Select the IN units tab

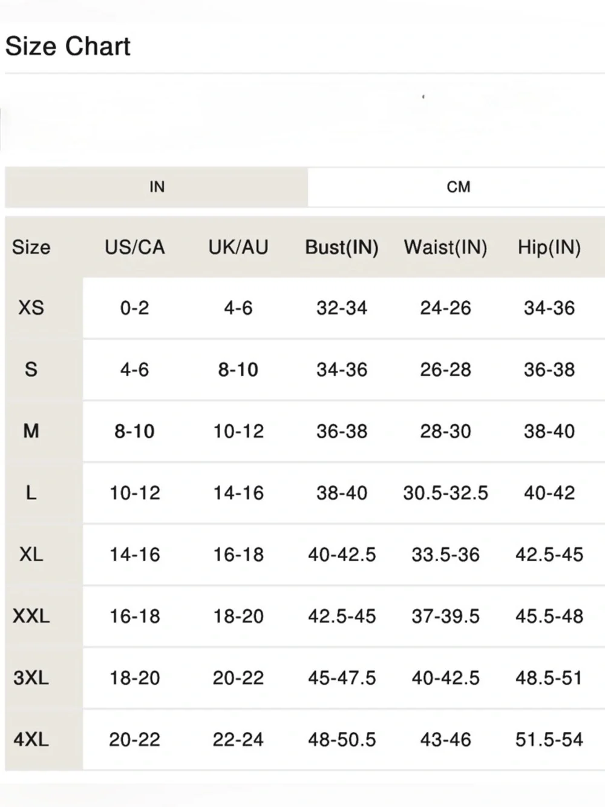click(157, 187)
